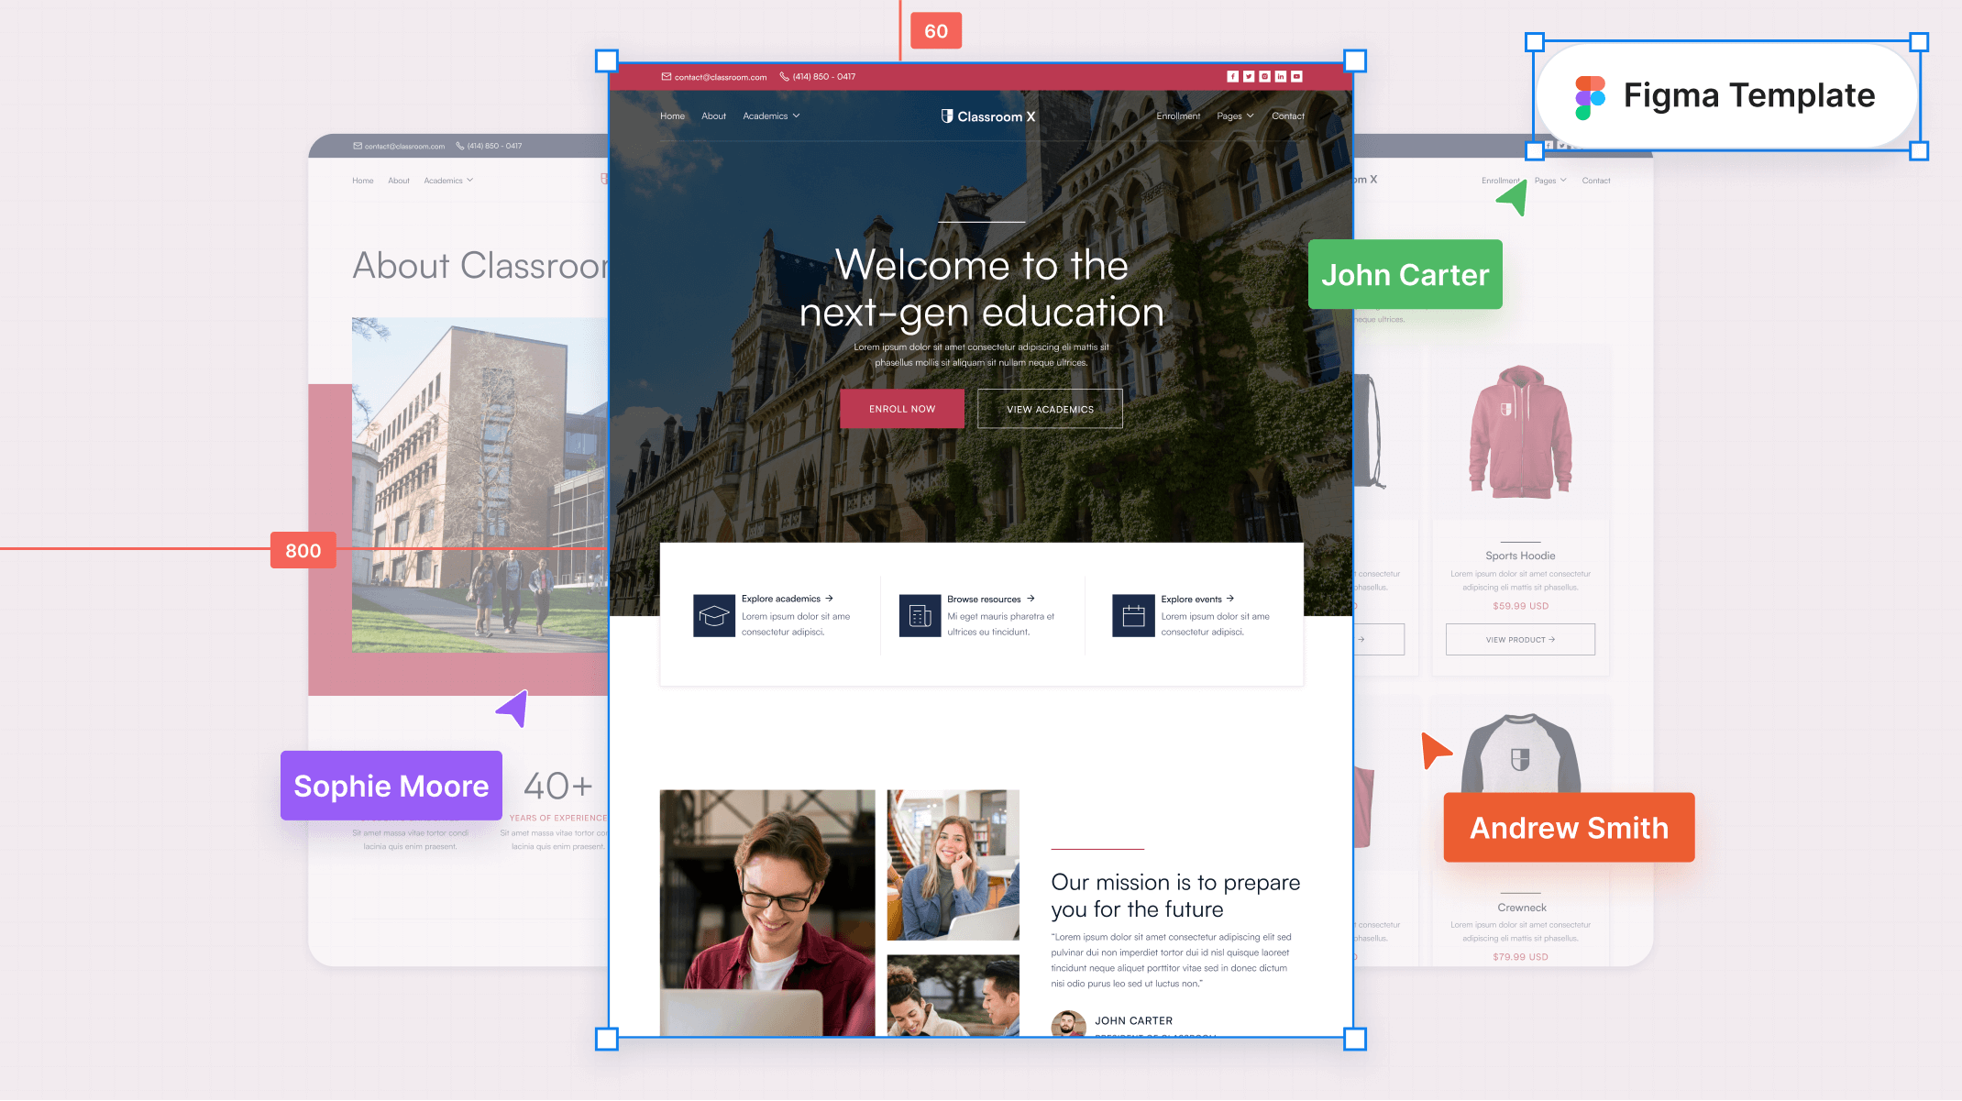The image size is (1962, 1101).
Task: Open the Explore events link
Action: [1191, 599]
